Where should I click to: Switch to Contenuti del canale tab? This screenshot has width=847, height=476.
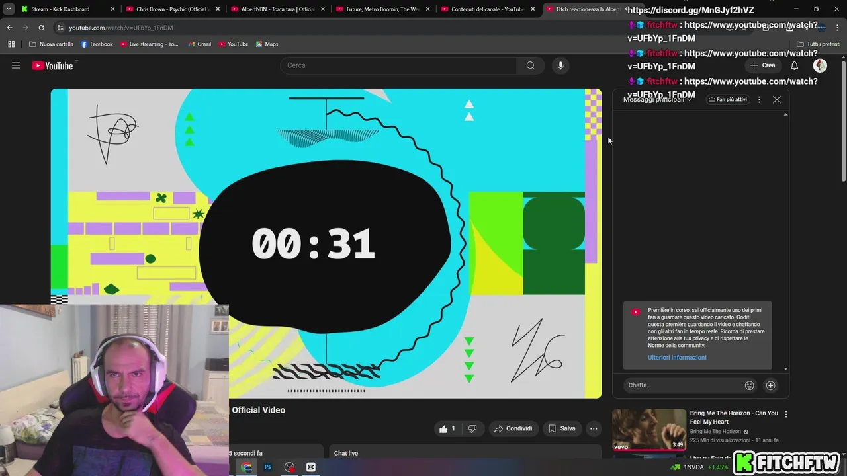[x=488, y=9]
